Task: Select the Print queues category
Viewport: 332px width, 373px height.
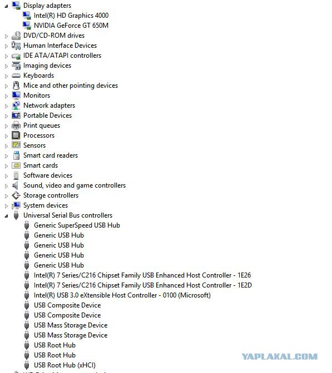Action: click(x=42, y=125)
